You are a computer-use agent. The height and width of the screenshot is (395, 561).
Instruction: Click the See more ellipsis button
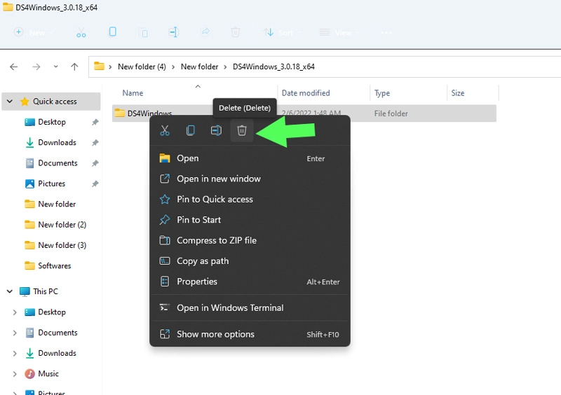click(386, 32)
